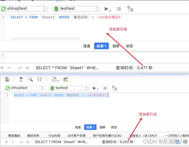189x147 pixels.
Task: Click the SELECT * FROM `Sheet1` WHE... text in the lower status bar
Action: (61, 142)
